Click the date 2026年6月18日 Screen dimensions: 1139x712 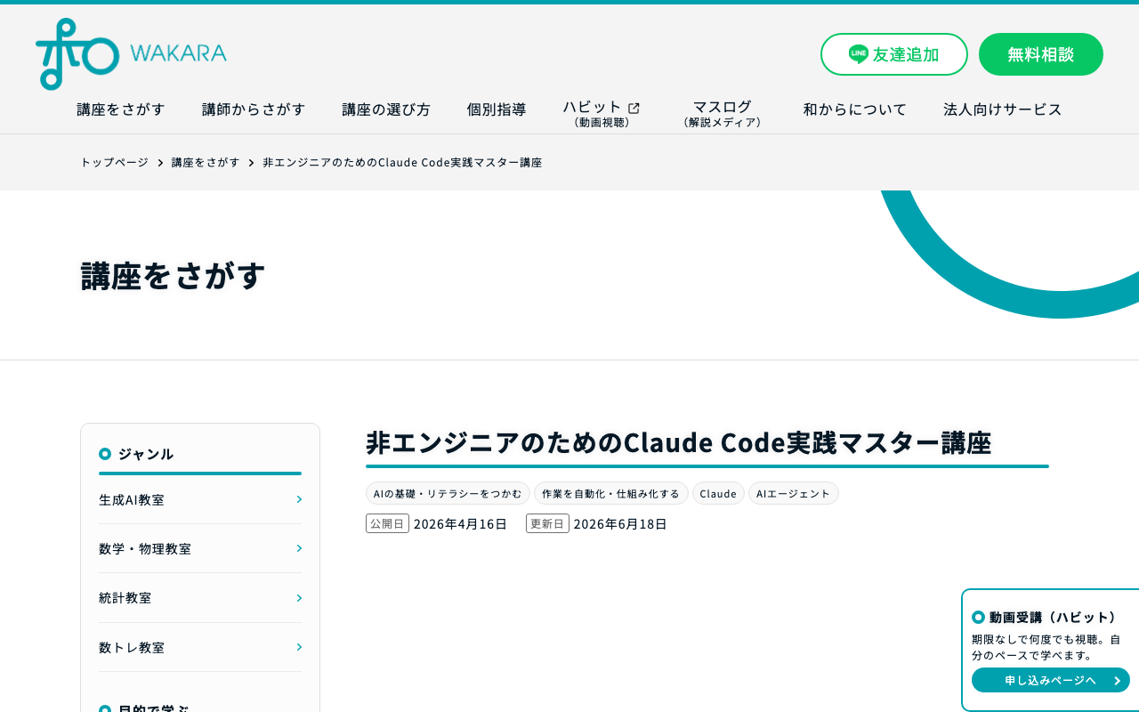tap(620, 523)
